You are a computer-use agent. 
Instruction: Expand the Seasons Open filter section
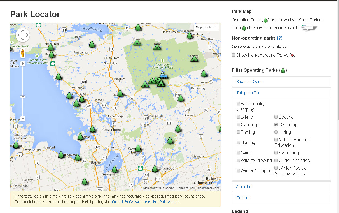(281, 82)
